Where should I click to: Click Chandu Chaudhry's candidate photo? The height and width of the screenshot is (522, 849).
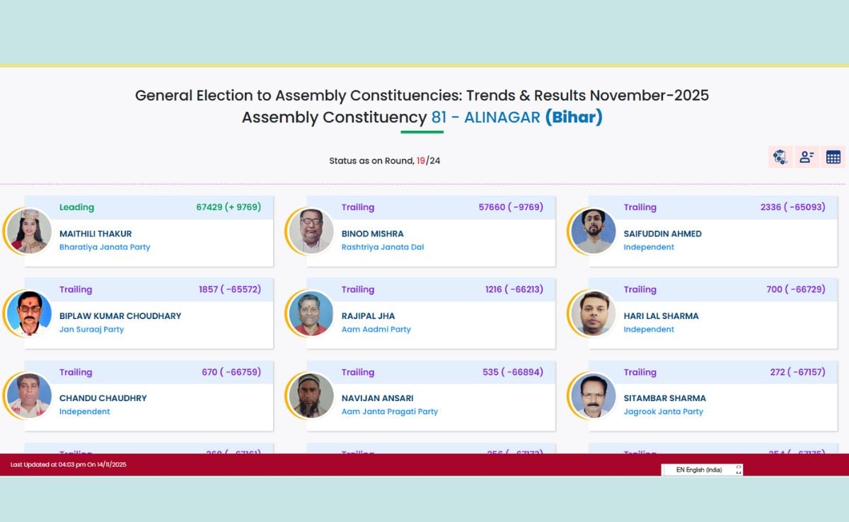coord(29,395)
